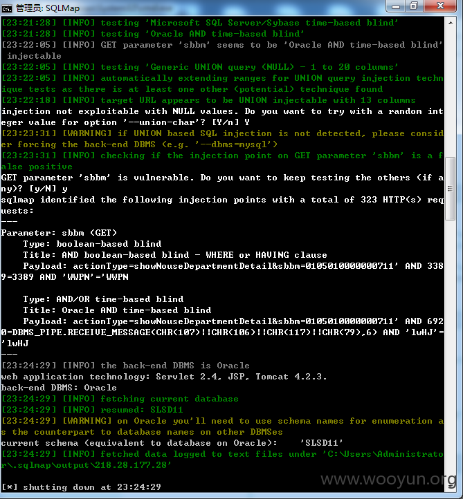This screenshot has height=499, width=463.
Task: Click the 'current schema' result line
Action: pos(172,443)
